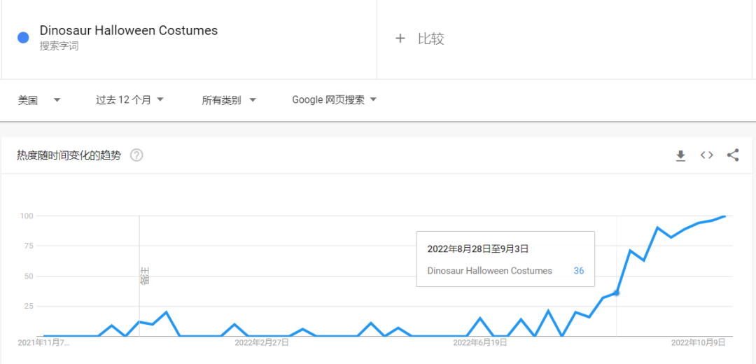This screenshot has width=756, height=364.
Task: Add a comparison term with 比较
Action: tap(421, 38)
